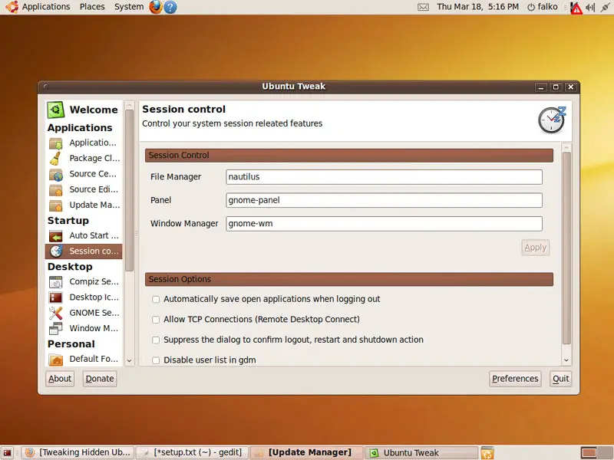
Task: Select the Auto Start arrow icon
Action: point(55,236)
